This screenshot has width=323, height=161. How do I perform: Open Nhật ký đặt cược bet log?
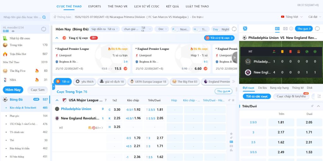click(x=20, y=38)
